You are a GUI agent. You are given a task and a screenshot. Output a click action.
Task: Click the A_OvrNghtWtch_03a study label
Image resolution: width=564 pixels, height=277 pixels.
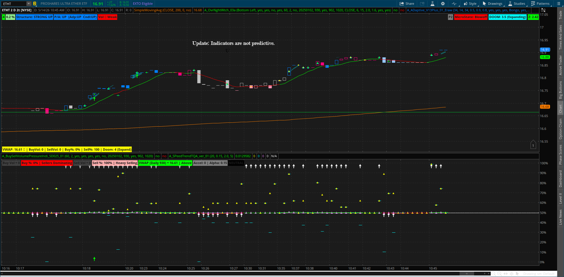[298, 10]
